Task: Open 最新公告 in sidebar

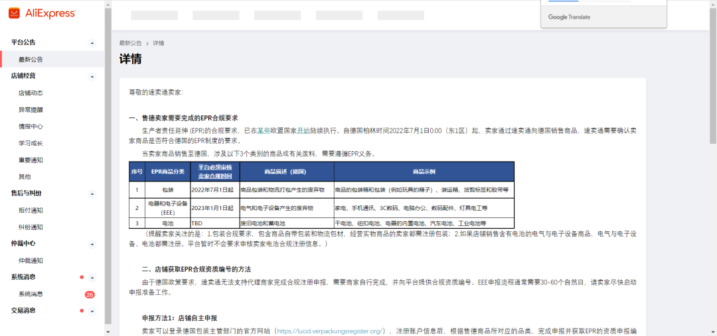Action: tap(52, 60)
